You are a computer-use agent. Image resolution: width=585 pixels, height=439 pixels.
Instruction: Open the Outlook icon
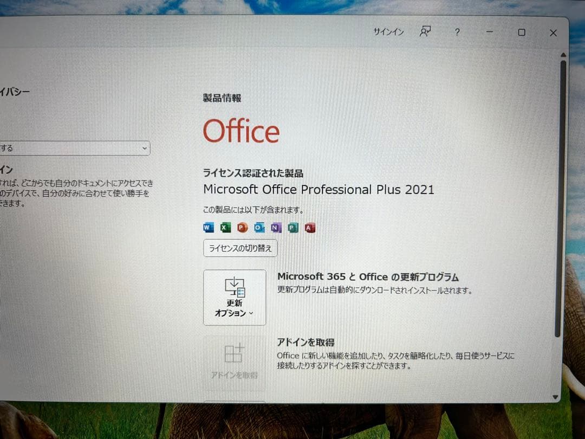(x=259, y=228)
